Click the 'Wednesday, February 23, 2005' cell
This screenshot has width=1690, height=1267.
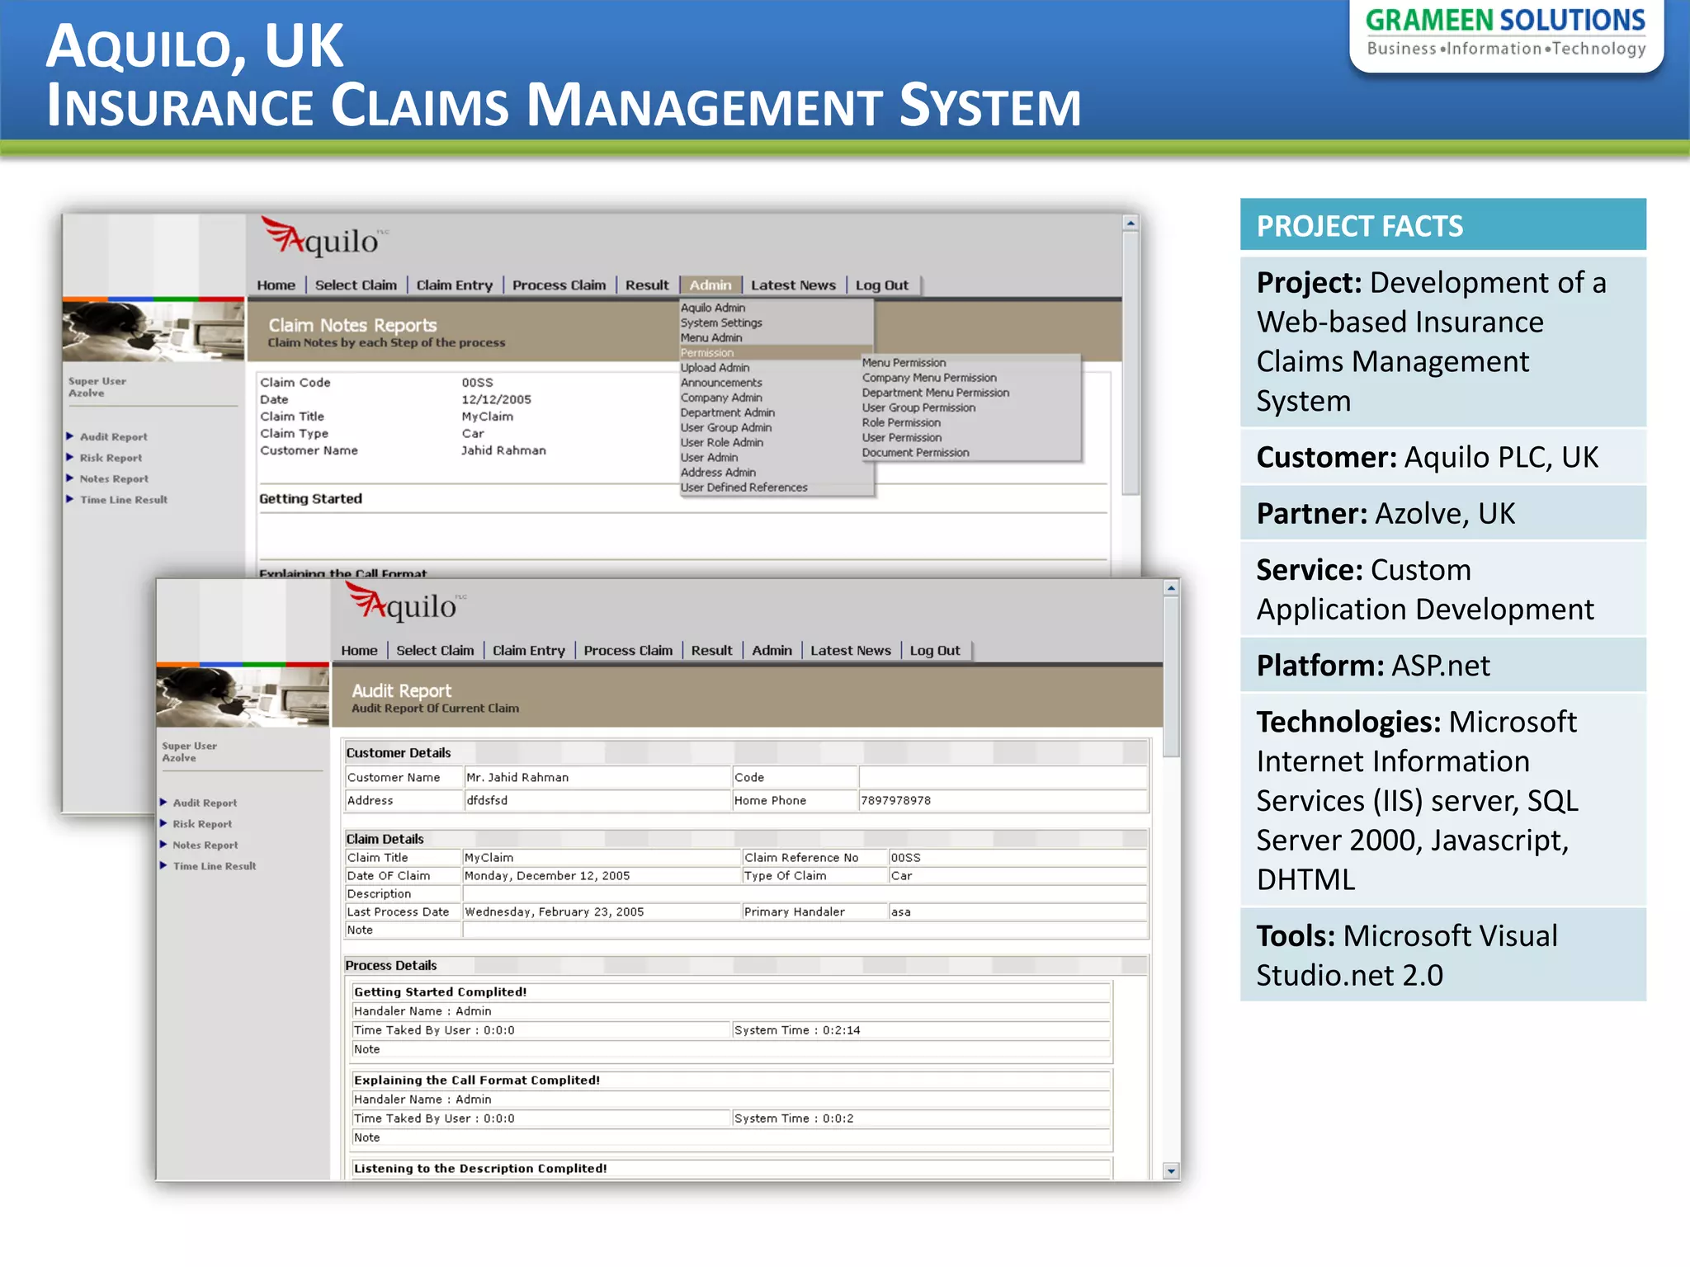pos(602,911)
